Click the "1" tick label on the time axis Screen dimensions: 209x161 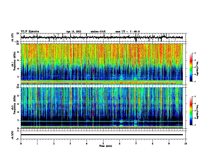click(x=37, y=144)
